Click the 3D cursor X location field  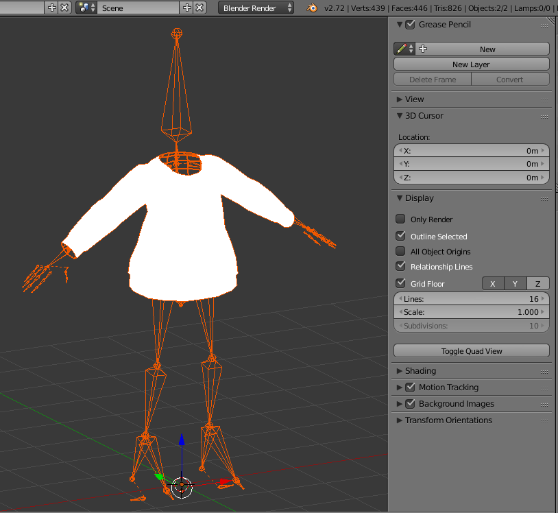click(x=472, y=151)
